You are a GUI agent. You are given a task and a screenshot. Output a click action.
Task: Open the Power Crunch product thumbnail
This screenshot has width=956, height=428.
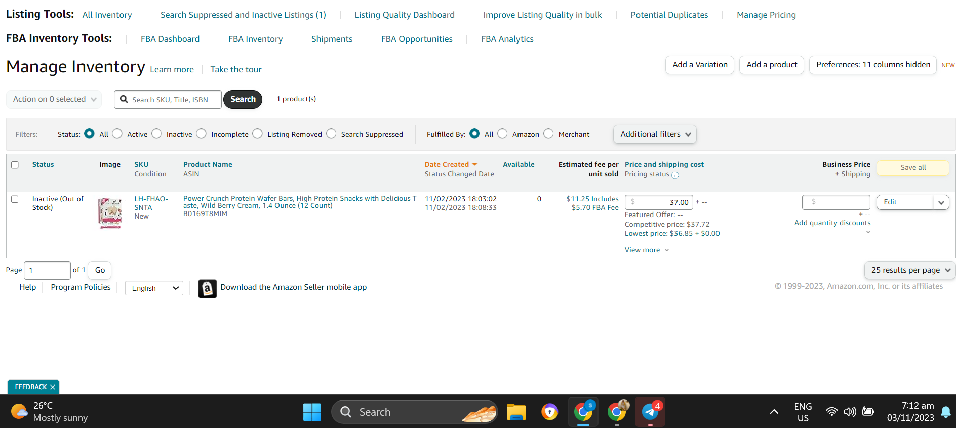coord(110,213)
